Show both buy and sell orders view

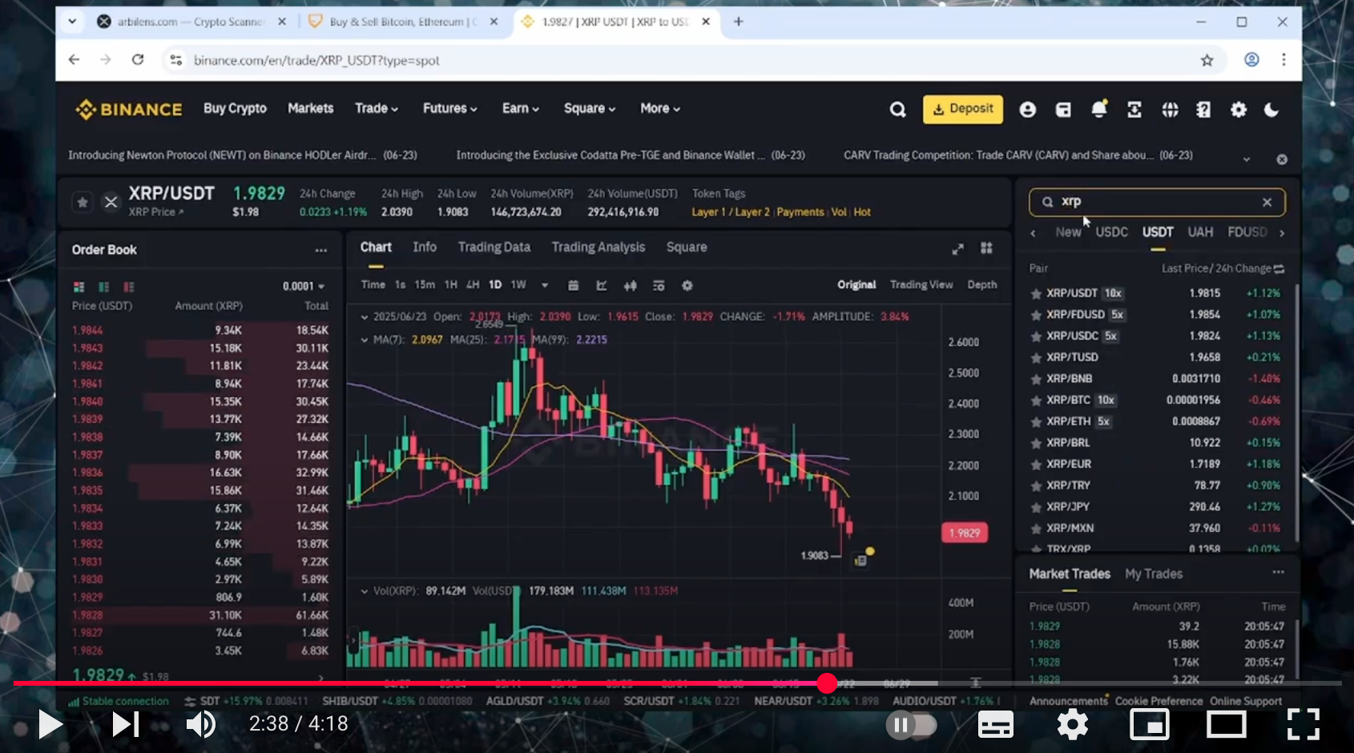(79, 287)
